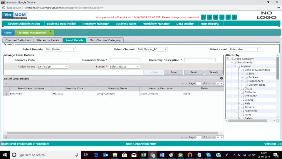Viewport: 282px width, 159px height.
Task: Select the Eye Wear tree item
Action: (251, 96)
